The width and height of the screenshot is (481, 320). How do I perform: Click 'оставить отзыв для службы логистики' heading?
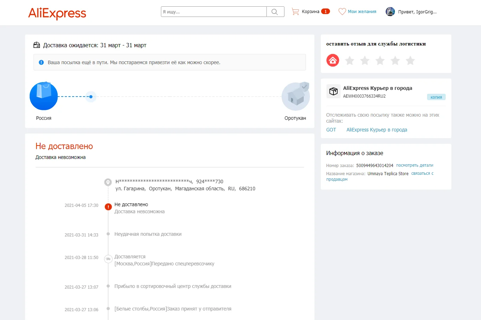click(376, 44)
